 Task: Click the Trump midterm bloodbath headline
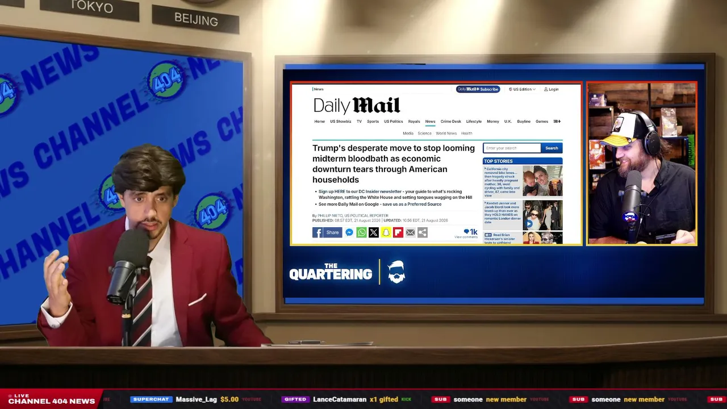point(394,164)
